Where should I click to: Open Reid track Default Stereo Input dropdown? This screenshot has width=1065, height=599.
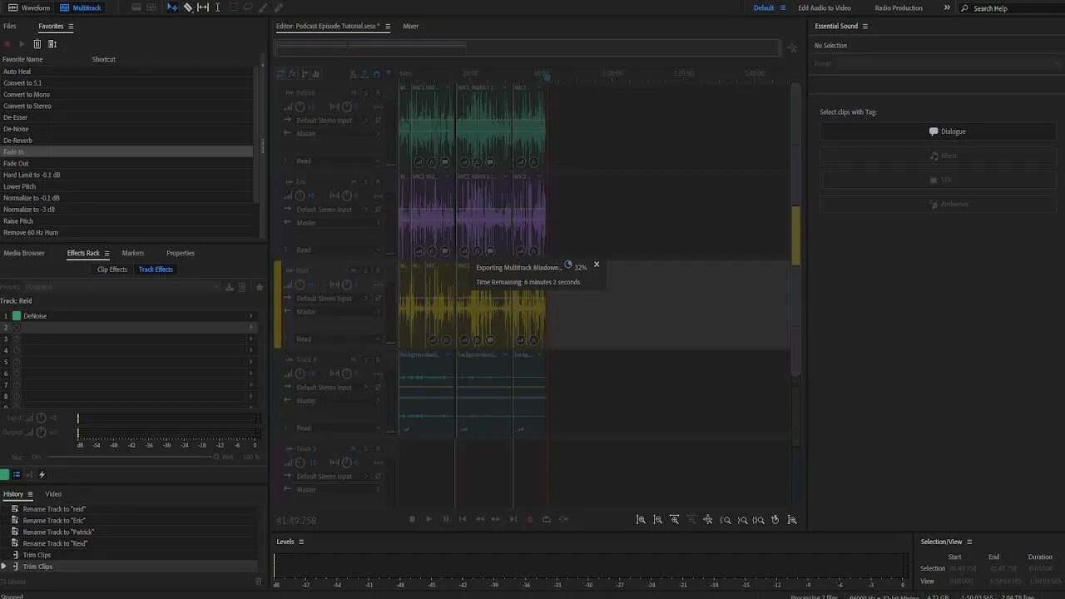pos(331,299)
